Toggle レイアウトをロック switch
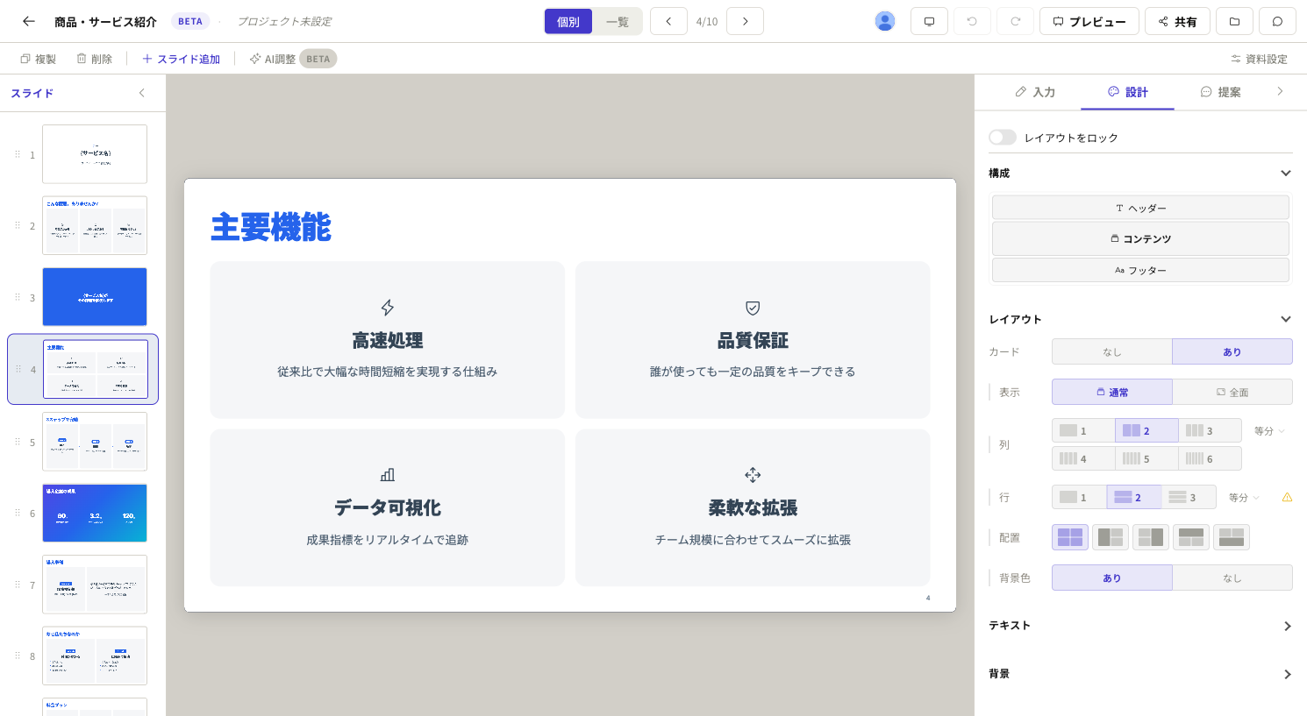Image resolution: width=1307 pixels, height=716 pixels. coord(1003,138)
